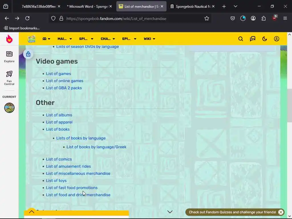Close the Microsoft Word tab
The width and height of the screenshot is (292, 219).
[111, 6]
